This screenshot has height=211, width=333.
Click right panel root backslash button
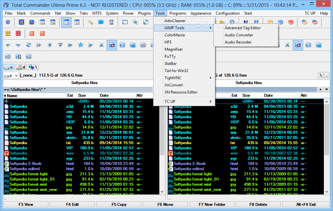[x=321, y=75]
